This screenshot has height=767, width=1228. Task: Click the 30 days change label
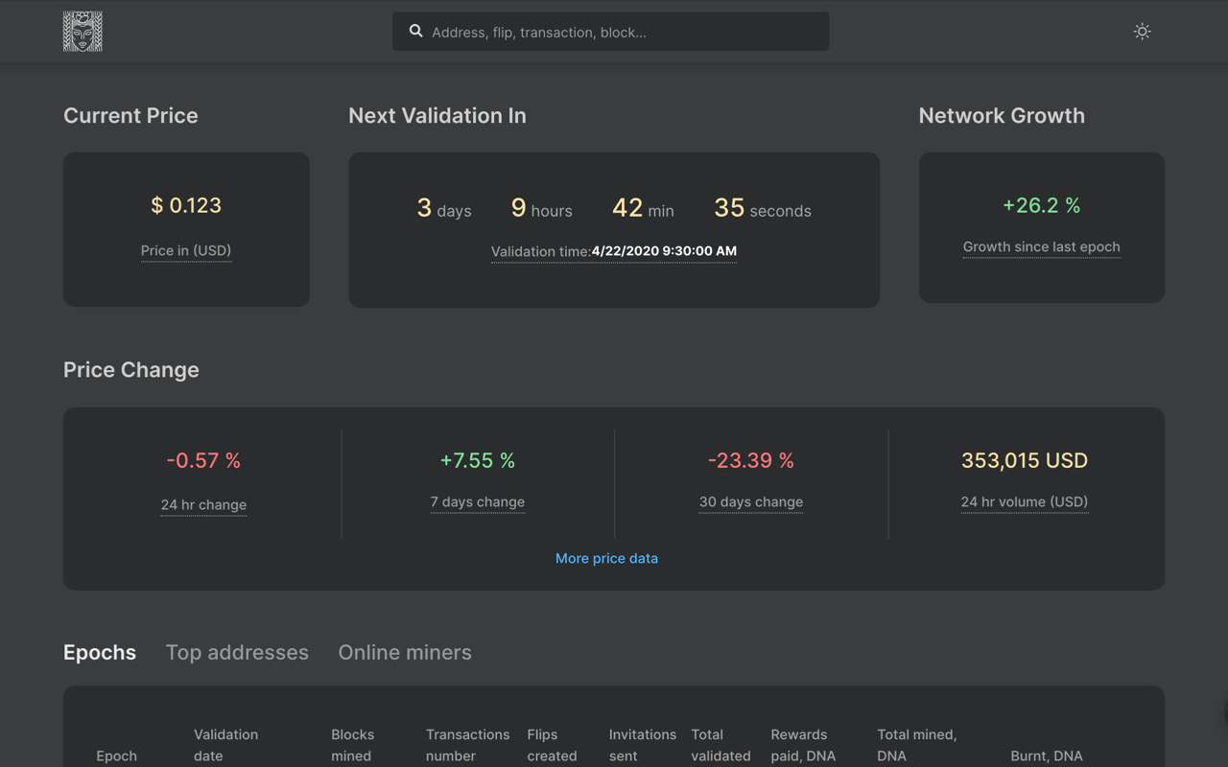[x=751, y=501]
